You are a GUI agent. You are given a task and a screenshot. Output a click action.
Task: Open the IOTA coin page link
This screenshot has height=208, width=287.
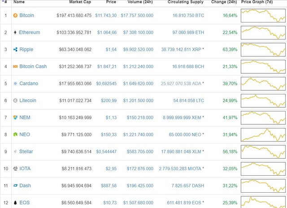[25, 168]
